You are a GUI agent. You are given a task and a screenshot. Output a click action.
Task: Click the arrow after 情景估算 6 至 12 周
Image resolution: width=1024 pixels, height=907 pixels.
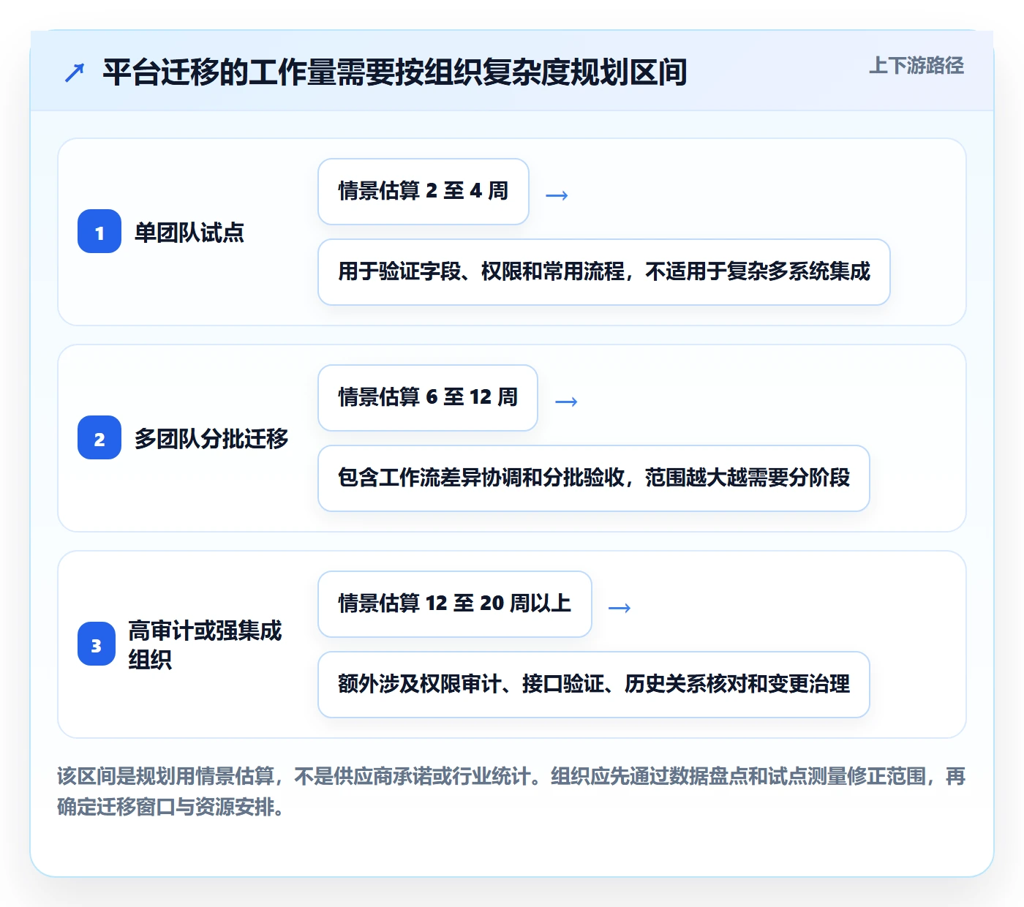(x=566, y=401)
